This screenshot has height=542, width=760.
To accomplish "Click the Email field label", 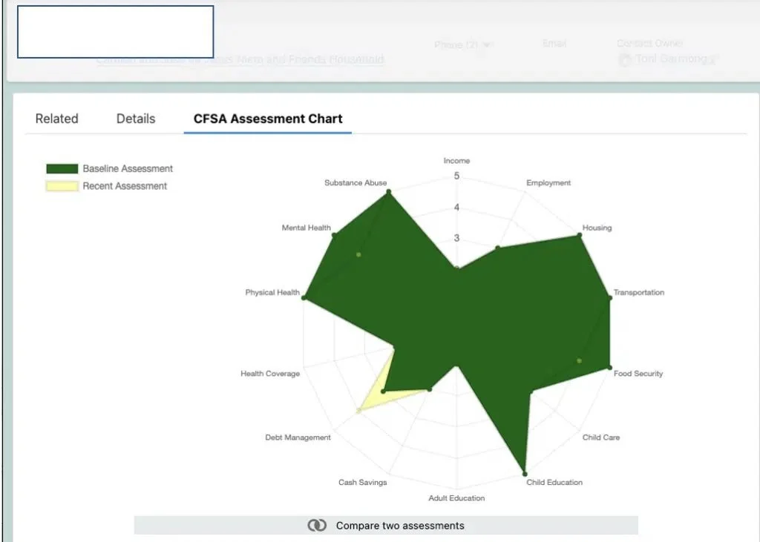I will coord(554,44).
